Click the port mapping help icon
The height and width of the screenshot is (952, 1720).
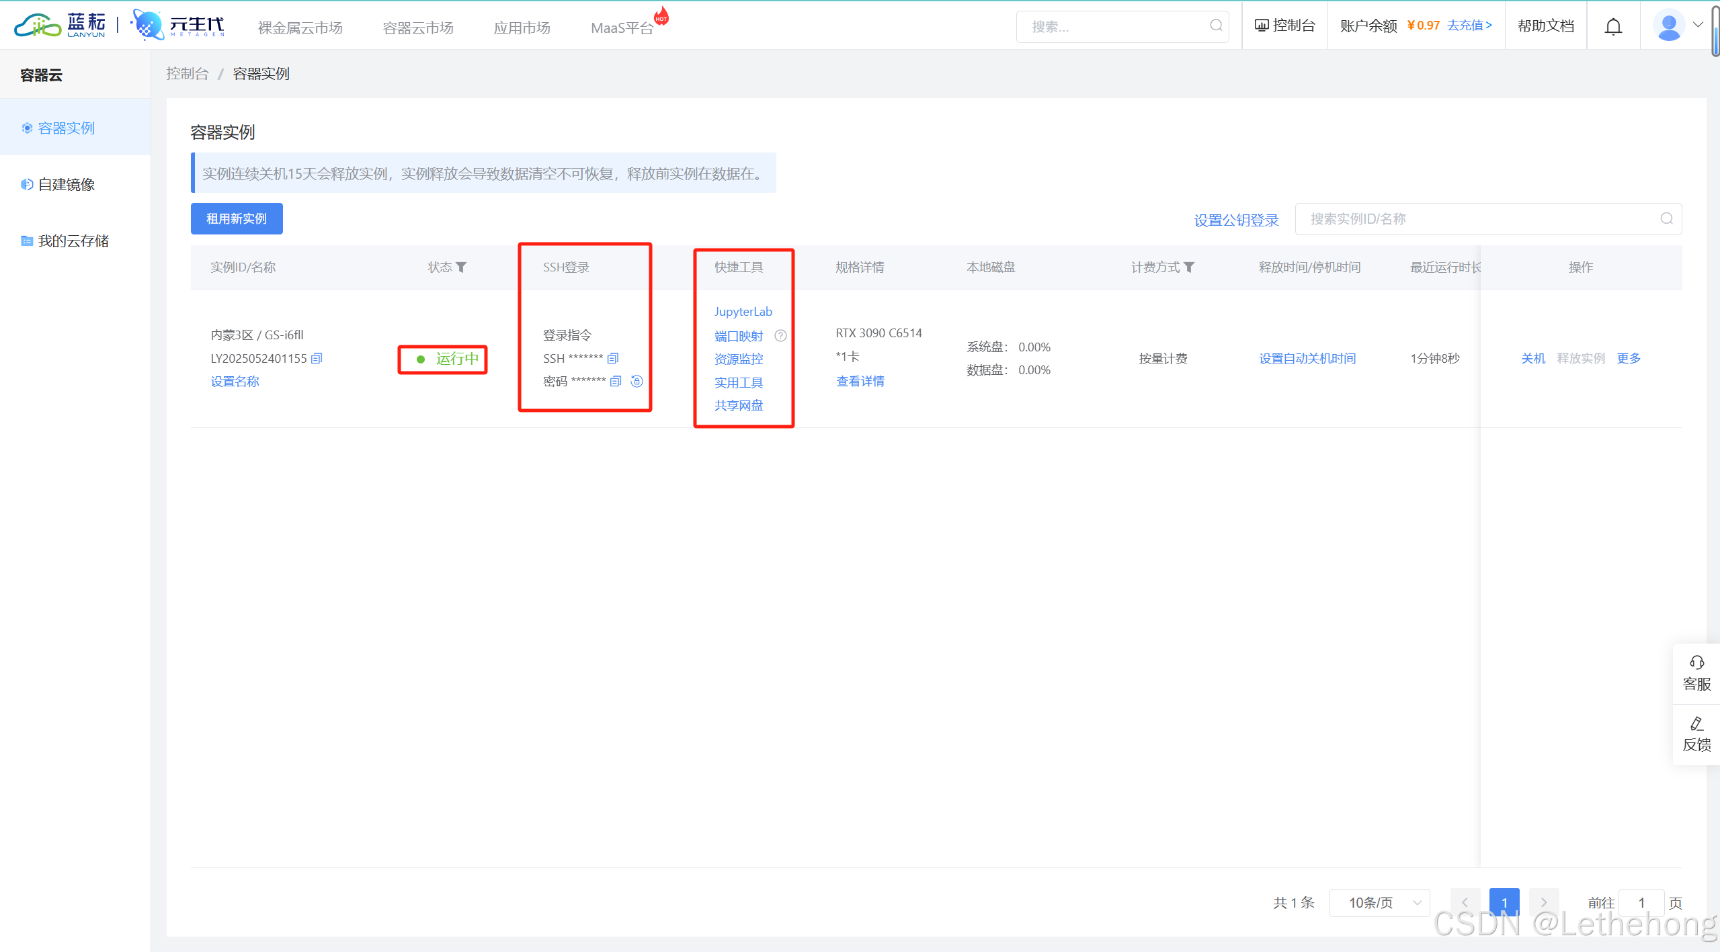click(x=780, y=335)
